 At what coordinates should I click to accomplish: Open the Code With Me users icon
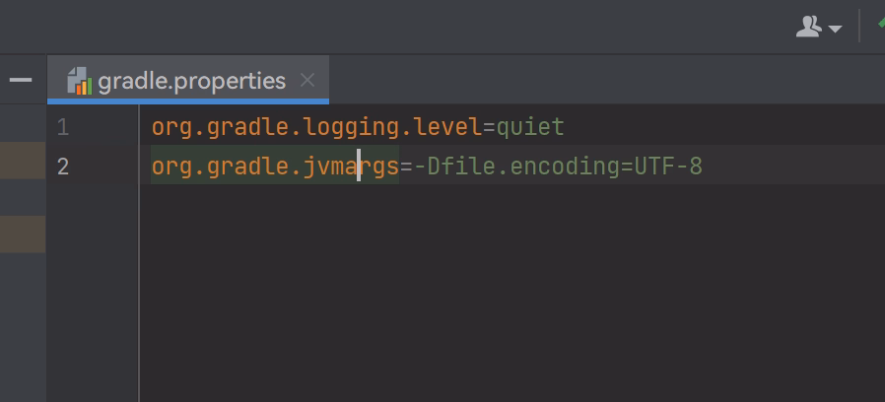pos(808,27)
